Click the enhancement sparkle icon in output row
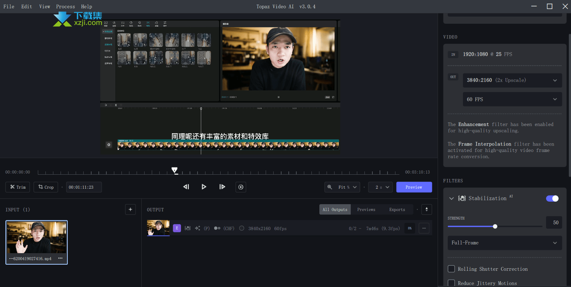571x287 pixels. click(198, 228)
